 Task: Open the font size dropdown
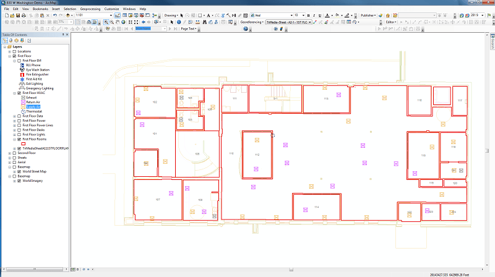pyautogui.click(x=303, y=15)
